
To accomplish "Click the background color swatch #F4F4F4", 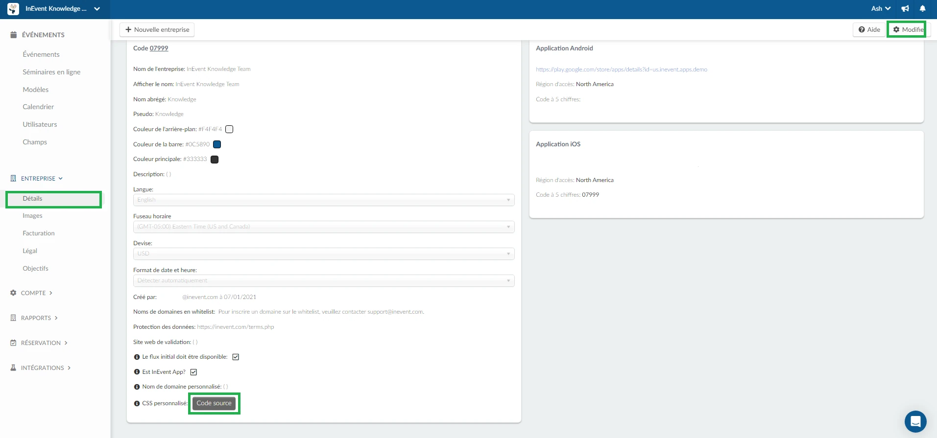I will [x=229, y=130].
